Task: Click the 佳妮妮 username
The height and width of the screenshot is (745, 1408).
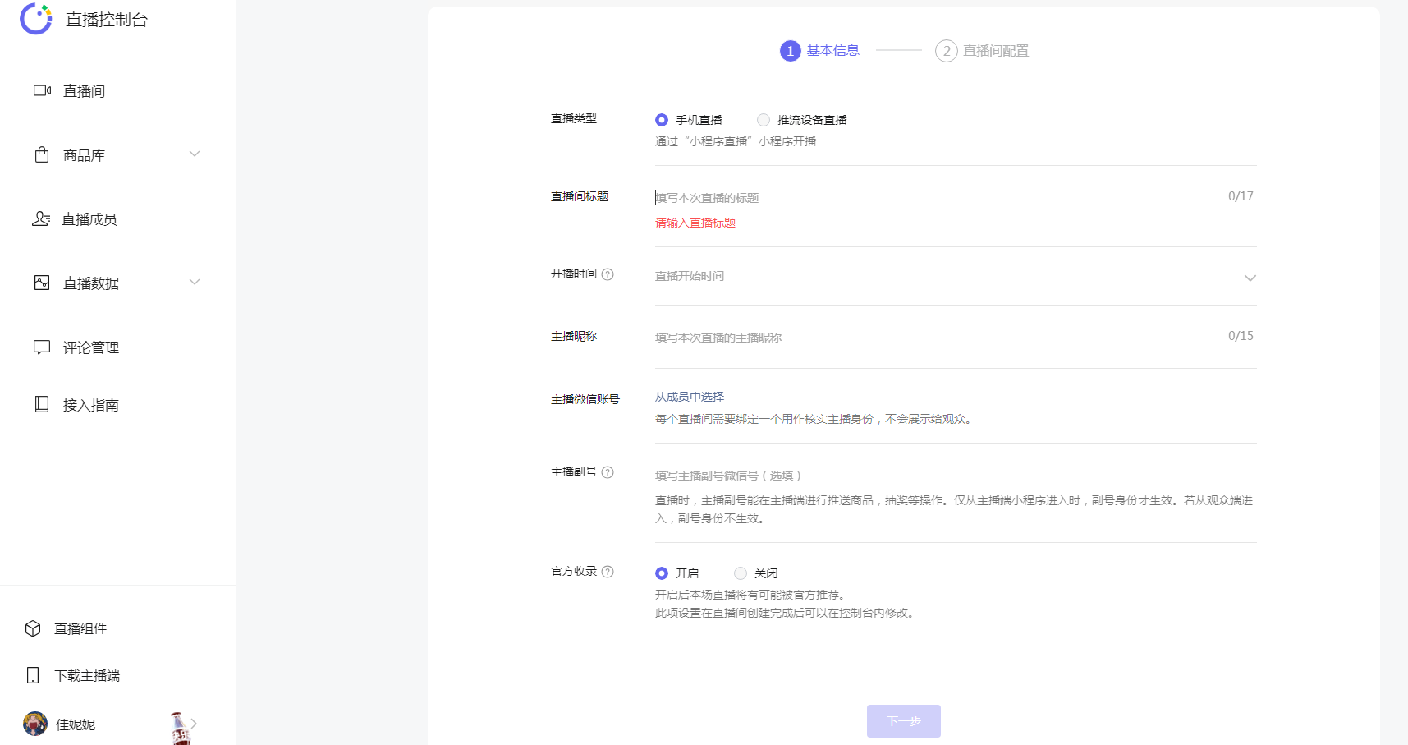Action: [x=76, y=724]
